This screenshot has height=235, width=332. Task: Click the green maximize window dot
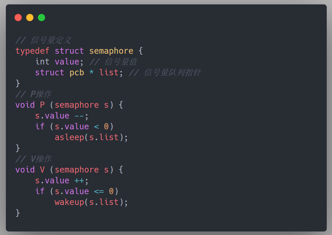41,18
